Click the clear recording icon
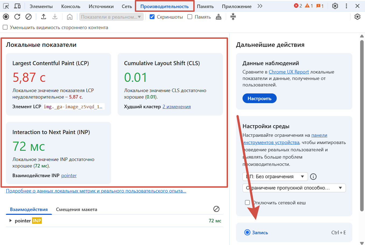The image size is (365, 245). pyautogui.click(x=29, y=17)
